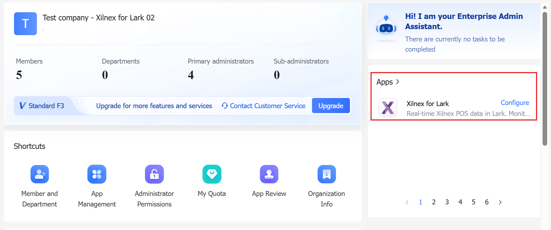Click Configure for Xilnex for Lark
551x230 pixels.
pyautogui.click(x=515, y=103)
